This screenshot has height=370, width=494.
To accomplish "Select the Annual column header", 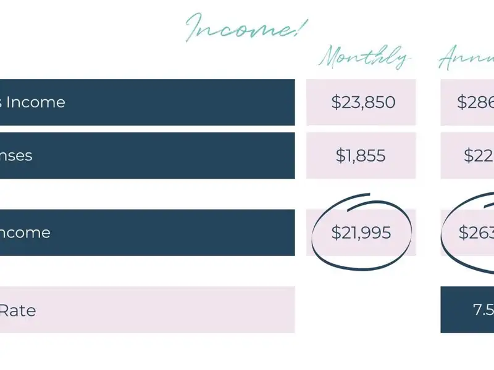I will tap(466, 57).
